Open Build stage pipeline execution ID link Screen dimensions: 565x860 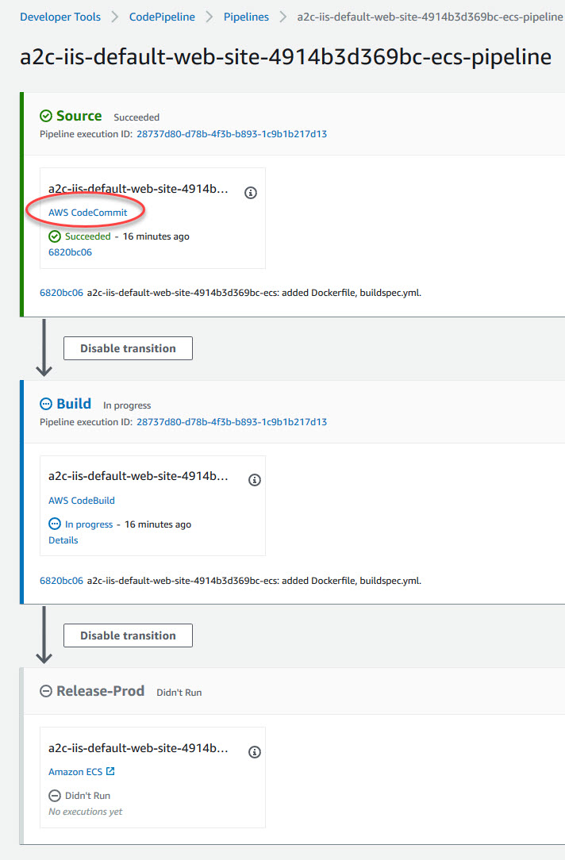232,422
